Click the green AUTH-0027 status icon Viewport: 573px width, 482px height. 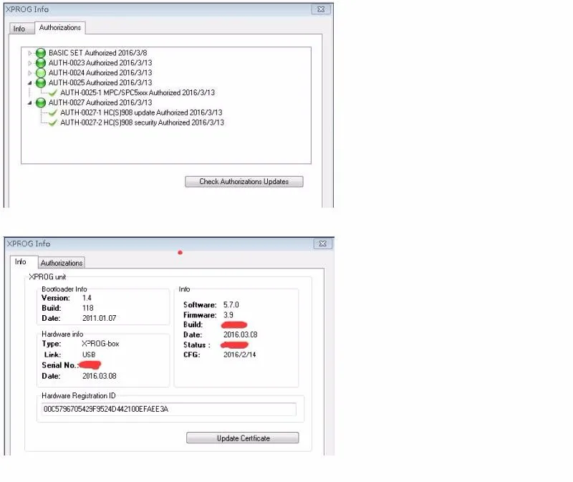[x=41, y=102]
